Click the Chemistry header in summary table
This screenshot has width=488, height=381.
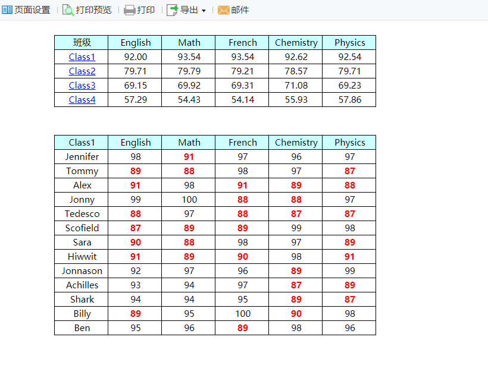click(295, 43)
